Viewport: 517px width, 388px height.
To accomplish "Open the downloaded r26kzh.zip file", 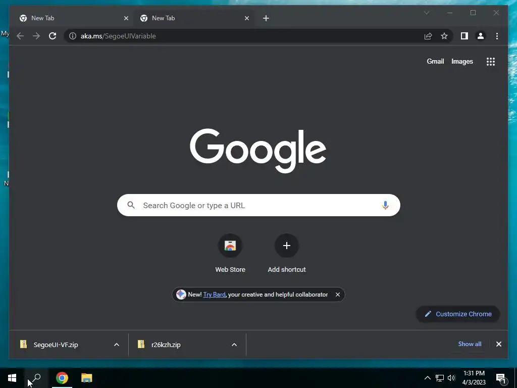I will [166, 345].
